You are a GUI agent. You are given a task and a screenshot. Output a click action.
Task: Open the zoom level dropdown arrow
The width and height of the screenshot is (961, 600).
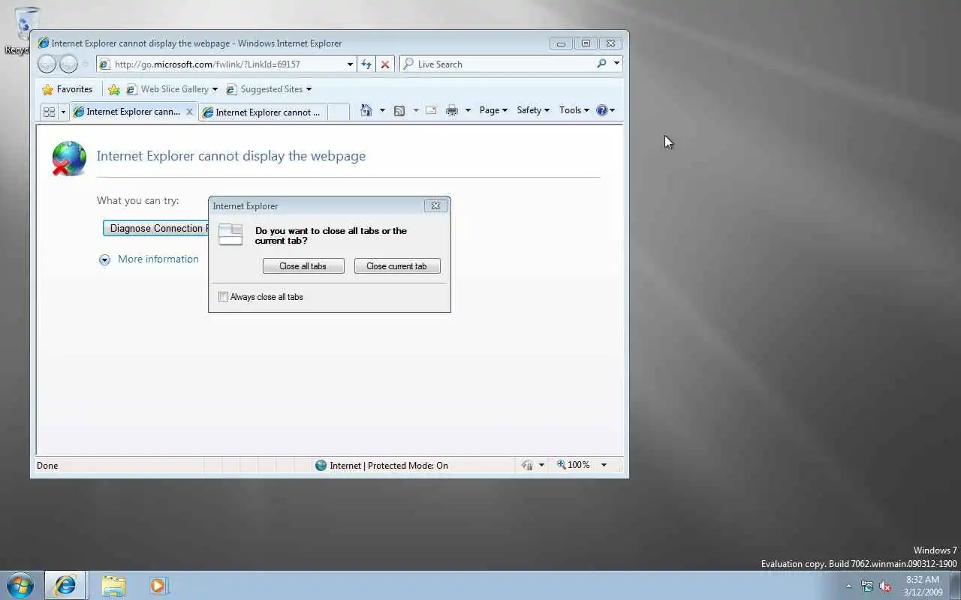pyautogui.click(x=604, y=465)
